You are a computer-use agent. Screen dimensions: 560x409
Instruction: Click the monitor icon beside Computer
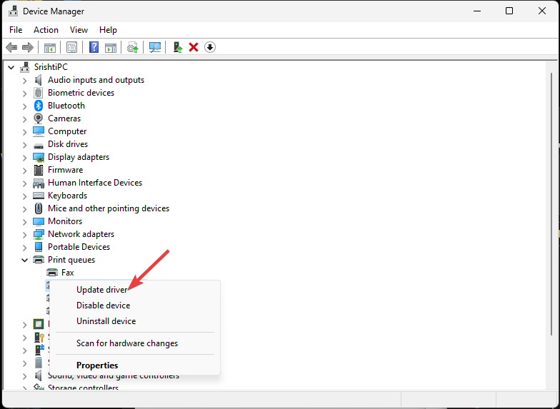click(39, 131)
